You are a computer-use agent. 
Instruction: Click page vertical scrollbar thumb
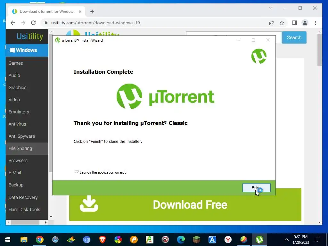pos(319,50)
